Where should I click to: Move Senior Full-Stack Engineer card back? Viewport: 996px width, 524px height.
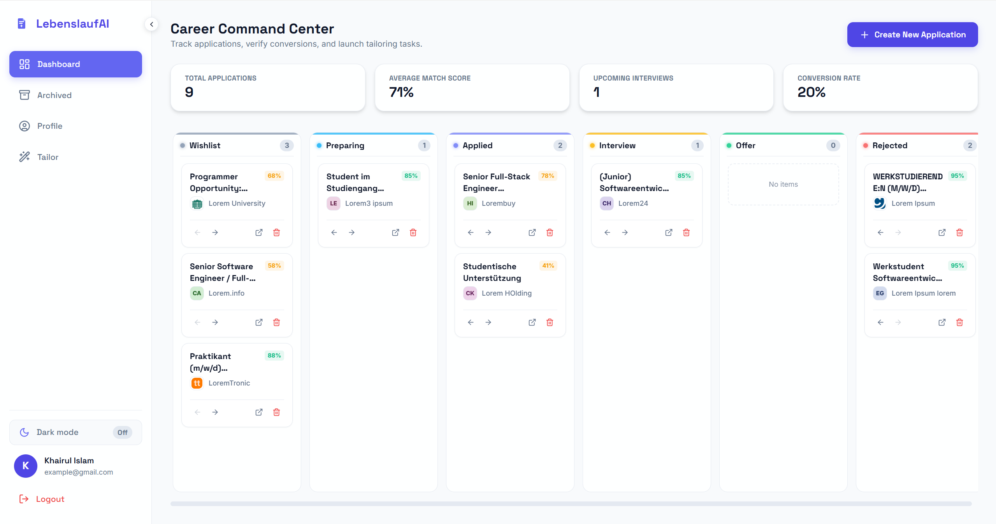tap(471, 233)
